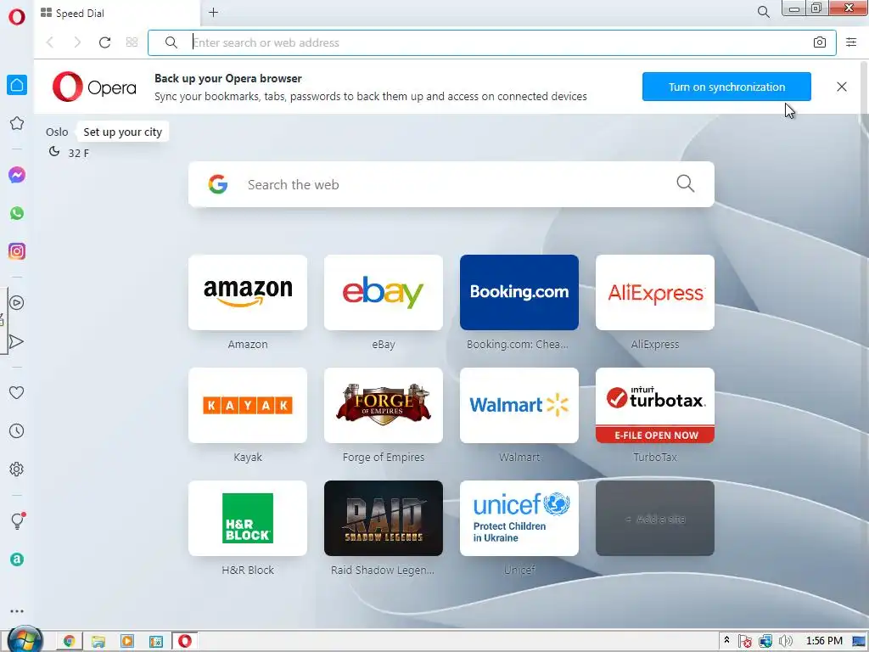
Task: Click Turn on synchronization button
Action: (x=726, y=87)
